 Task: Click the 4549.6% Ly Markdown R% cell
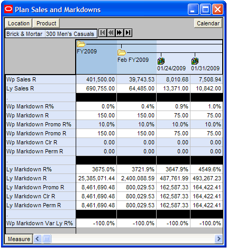[206, 169]
